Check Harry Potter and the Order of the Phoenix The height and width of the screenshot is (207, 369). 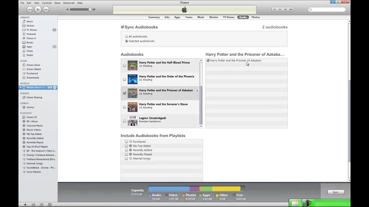pos(125,79)
